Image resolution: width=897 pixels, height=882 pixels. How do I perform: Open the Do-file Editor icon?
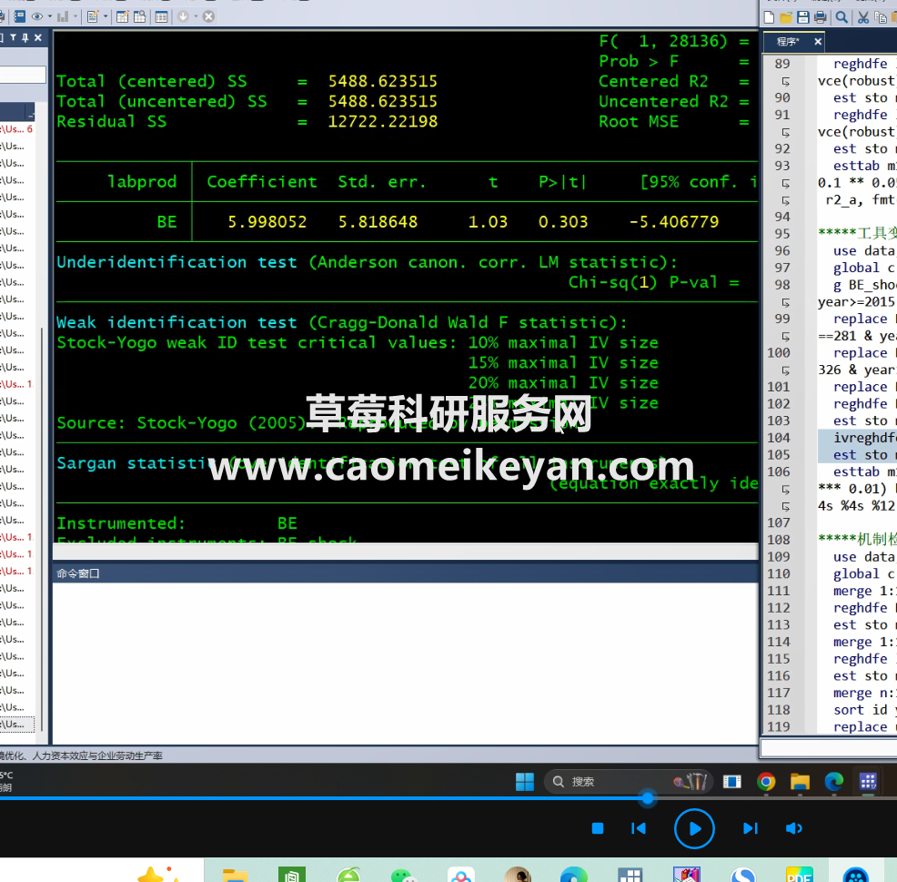pos(92,16)
